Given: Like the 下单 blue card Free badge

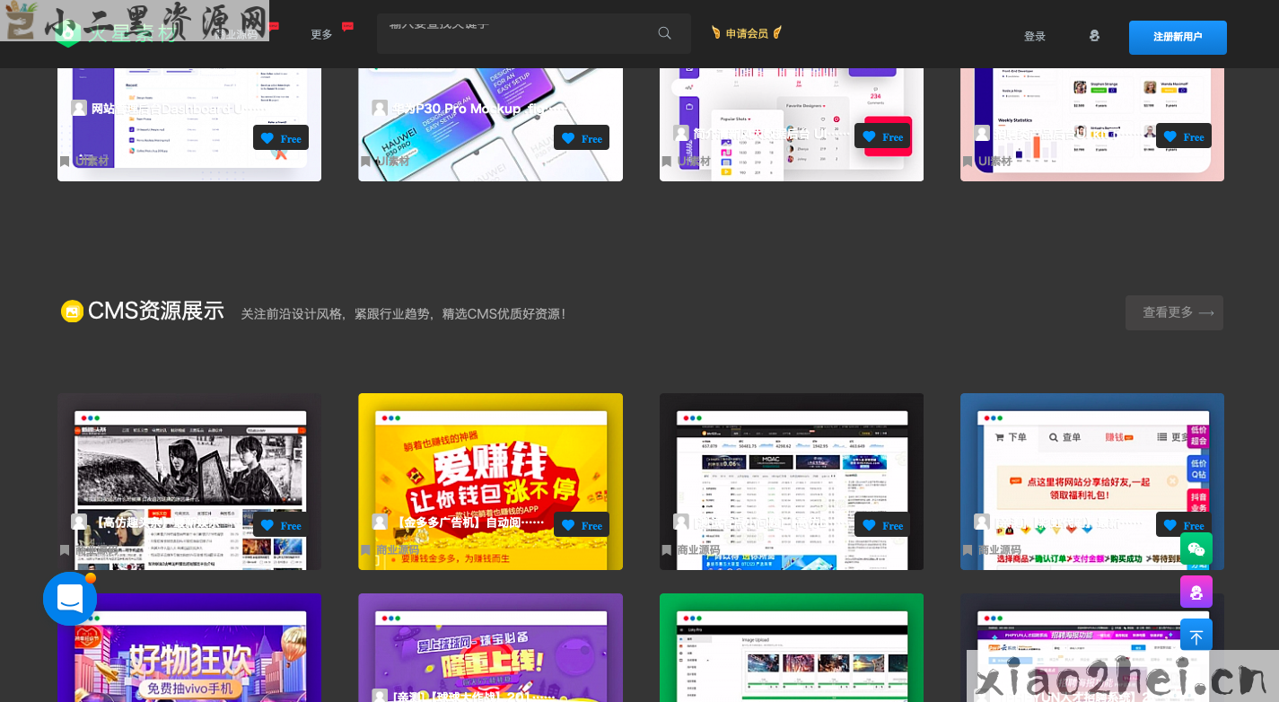Looking at the screenshot, I should [x=1184, y=524].
